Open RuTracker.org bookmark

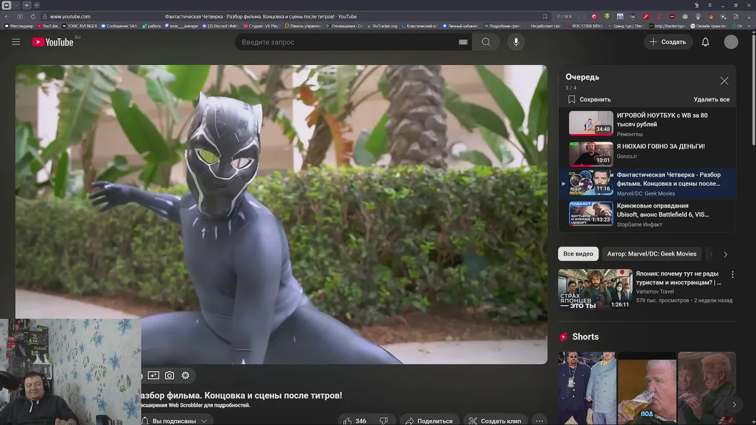pyautogui.click(x=382, y=26)
